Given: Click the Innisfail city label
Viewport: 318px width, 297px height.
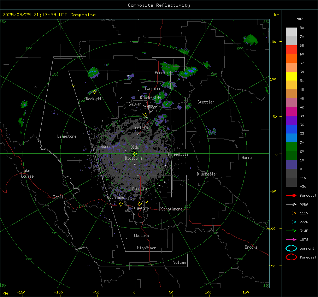Looking at the screenshot, I should 142,128.
